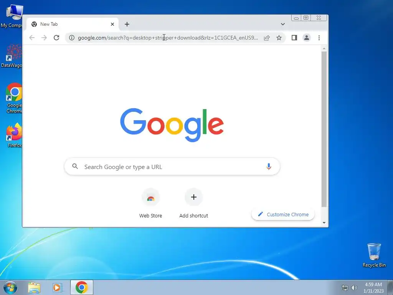Click the Show desktop button

390,287
